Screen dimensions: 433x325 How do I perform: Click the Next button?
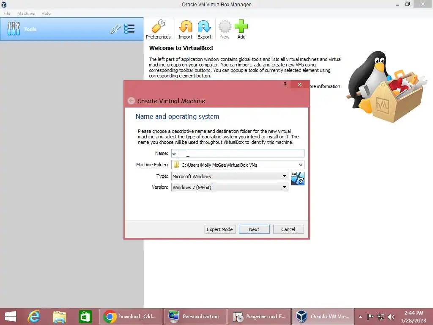254,229
